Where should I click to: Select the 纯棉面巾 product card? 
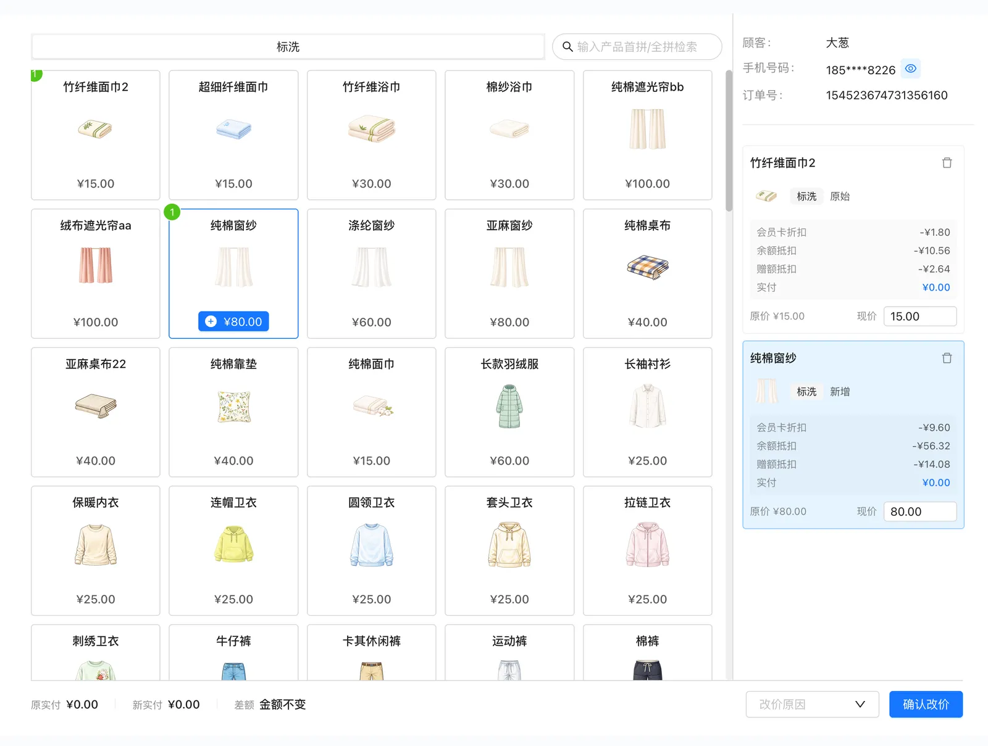372,412
